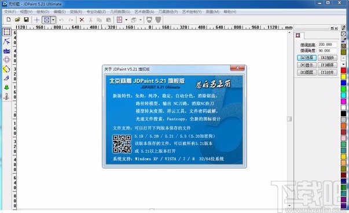Click the copy icon in the toolbar

click(100, 20)
